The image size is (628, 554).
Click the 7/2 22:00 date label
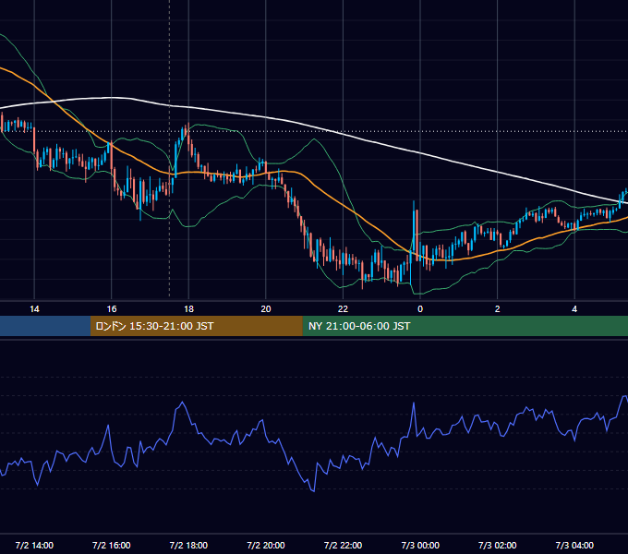[343, 545]
